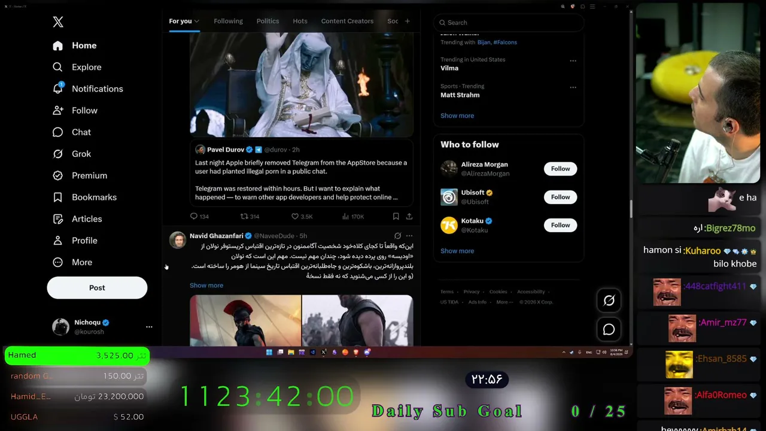Expand the footer More links

[504, 302]
